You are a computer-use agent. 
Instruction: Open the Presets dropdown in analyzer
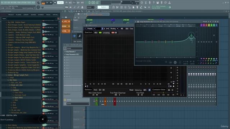tap(91, 29)
